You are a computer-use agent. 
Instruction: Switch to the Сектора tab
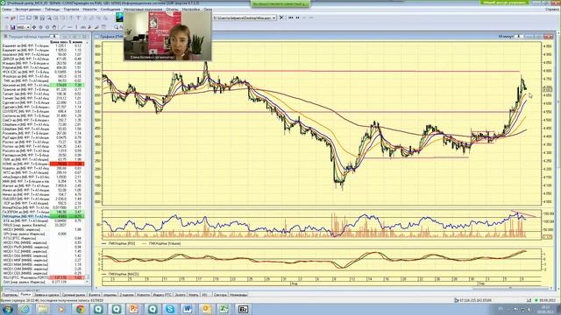click(x=220, y=295)
